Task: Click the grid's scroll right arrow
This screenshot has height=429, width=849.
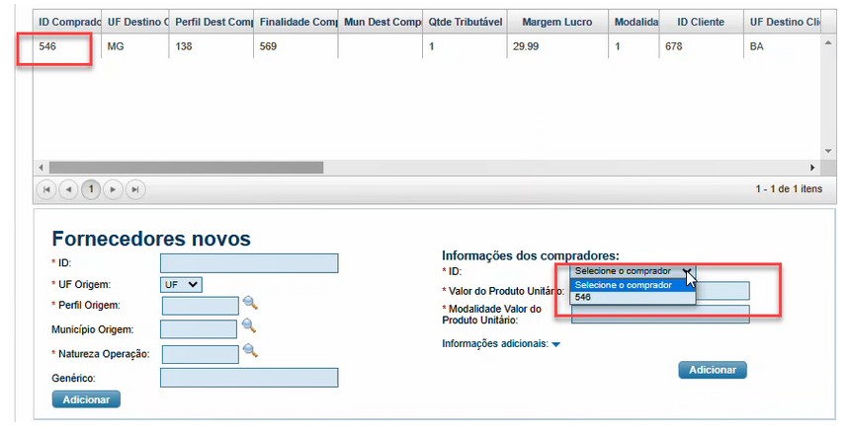Action: pyautogui.click(x=812, y=168)
